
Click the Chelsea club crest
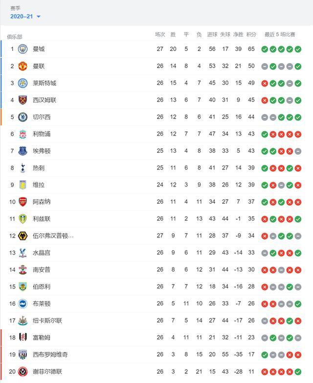tap(22, 117)
